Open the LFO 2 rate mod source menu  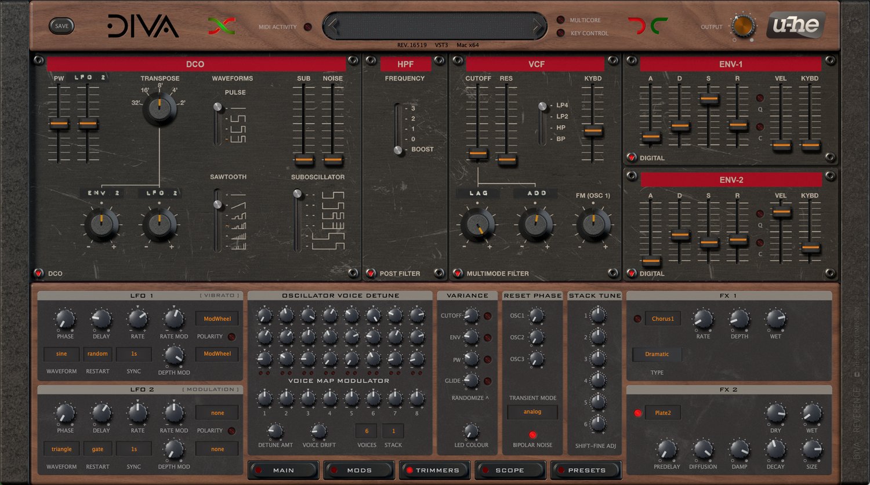(217, 413)
